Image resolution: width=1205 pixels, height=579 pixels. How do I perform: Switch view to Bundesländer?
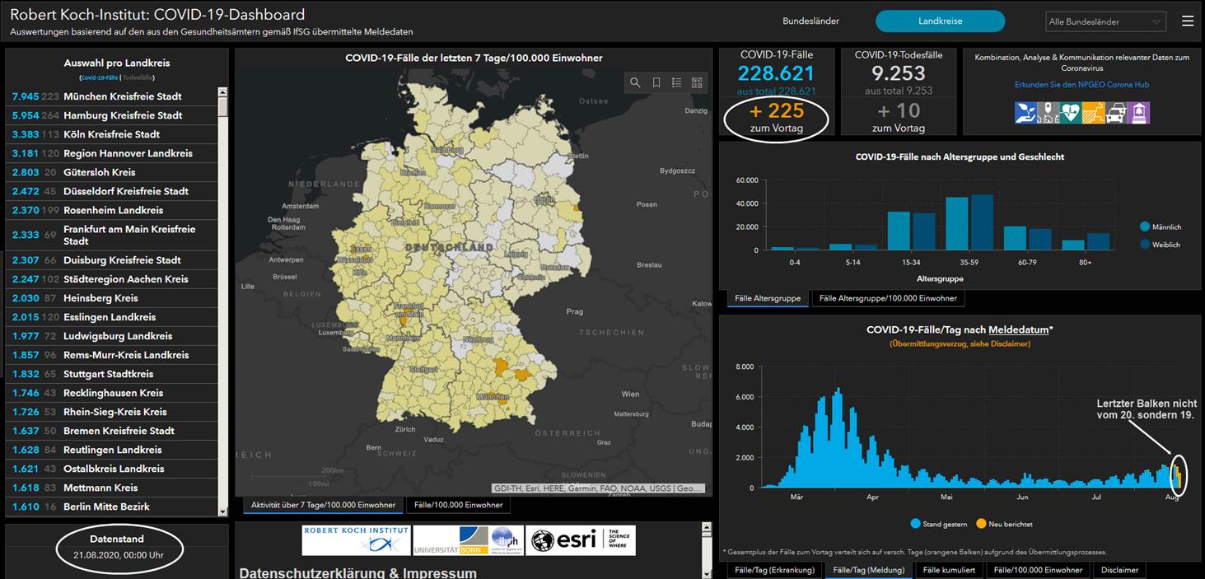point(810,21)
